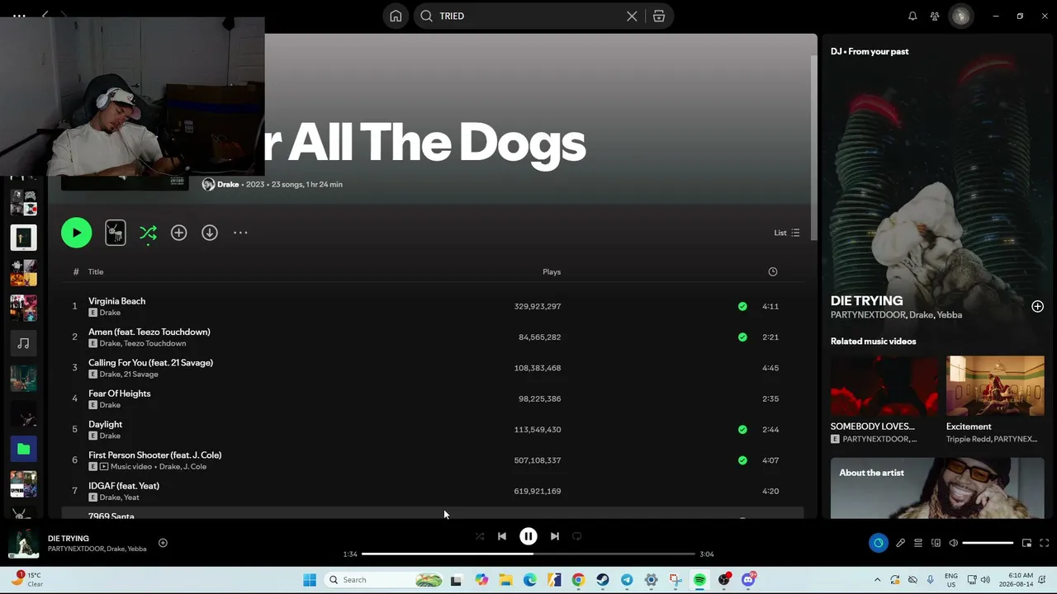Open the List view options dropdown
Screen dimensions: 1057x594
(x=786, y=233)
